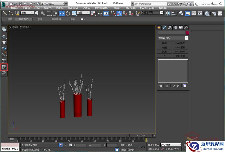Activate the Select and Rotate tool
Screen dimensions: 225x152
pos(68,13)
